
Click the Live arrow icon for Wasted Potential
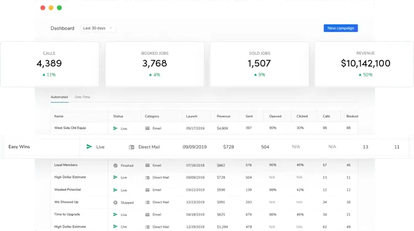coord(115,190)
